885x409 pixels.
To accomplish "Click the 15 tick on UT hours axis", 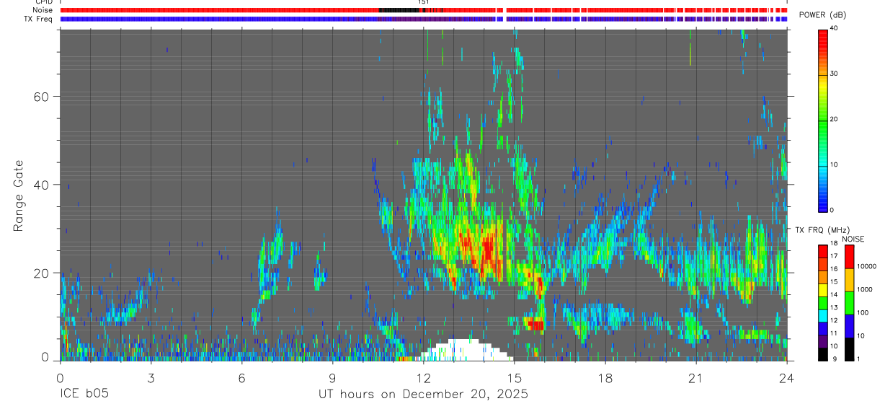I will click(514, 377).
